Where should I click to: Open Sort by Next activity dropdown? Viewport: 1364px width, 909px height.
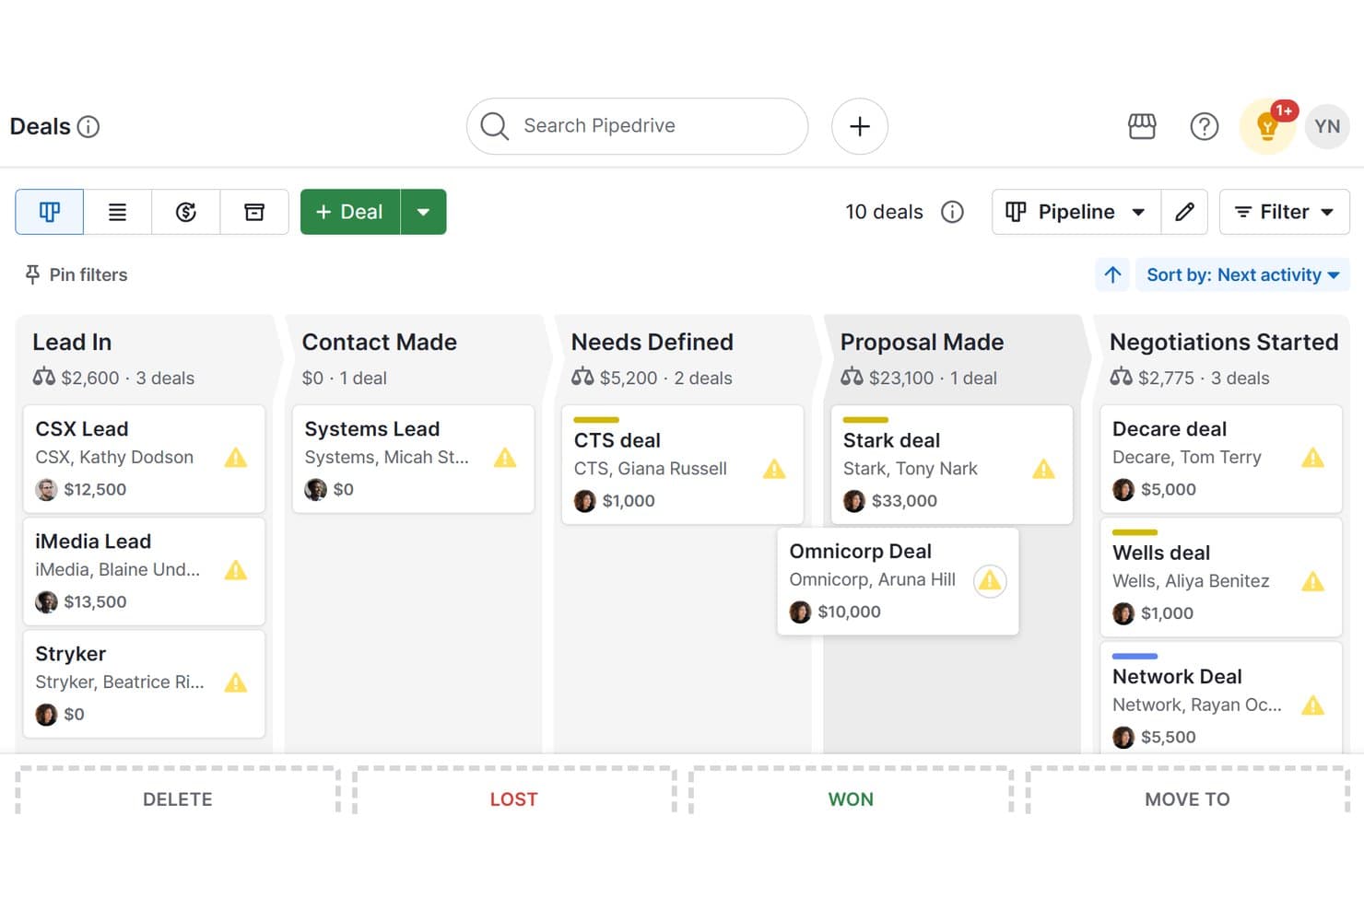(1243, 274)
